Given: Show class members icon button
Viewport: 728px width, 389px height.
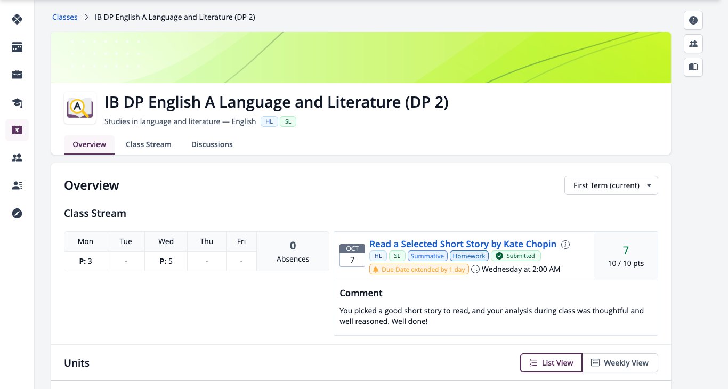Looking at the screenshot, I should click(x=693, y=44).
